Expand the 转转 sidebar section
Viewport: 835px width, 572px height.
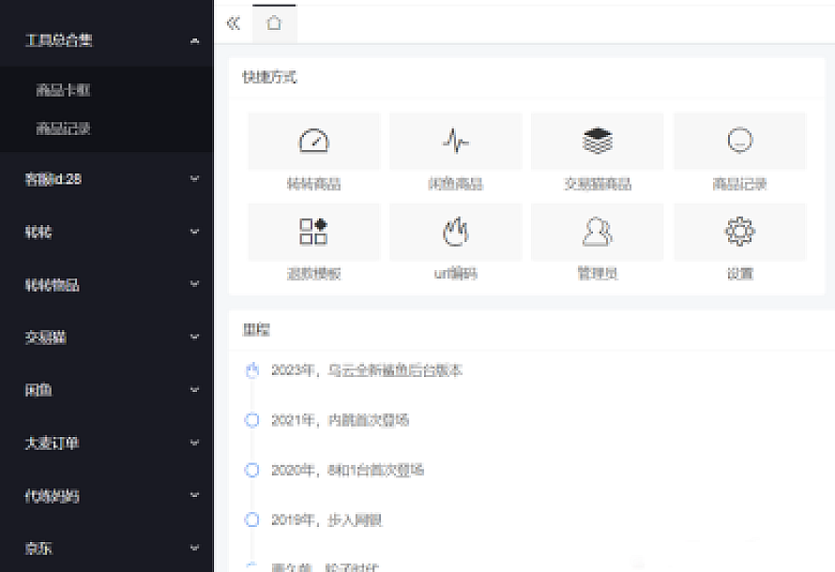tap(106, 231)
